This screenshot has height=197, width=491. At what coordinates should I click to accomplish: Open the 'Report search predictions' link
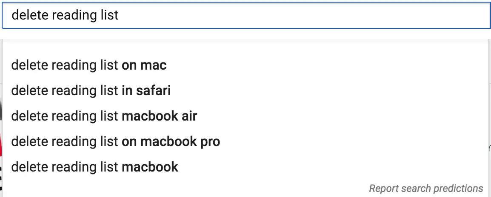click(426, 188)
